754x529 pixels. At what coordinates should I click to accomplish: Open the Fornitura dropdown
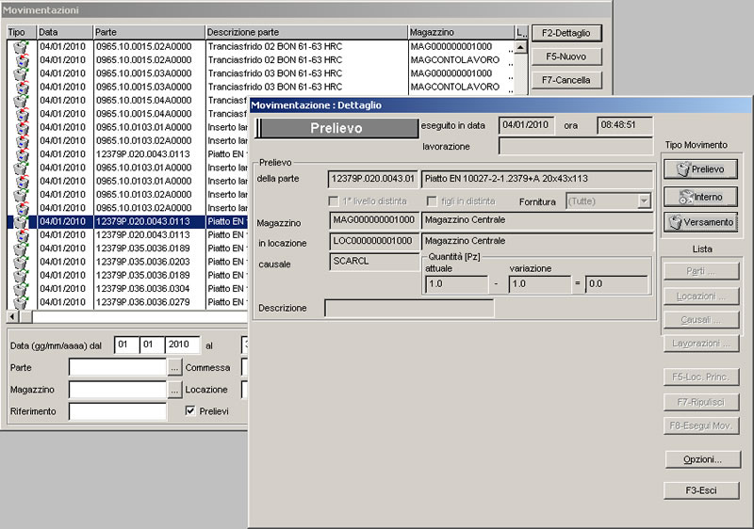point(644,200)
